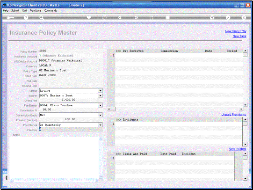Click the Notes text area
Screen dimensions: 253x190
[54, 158]
